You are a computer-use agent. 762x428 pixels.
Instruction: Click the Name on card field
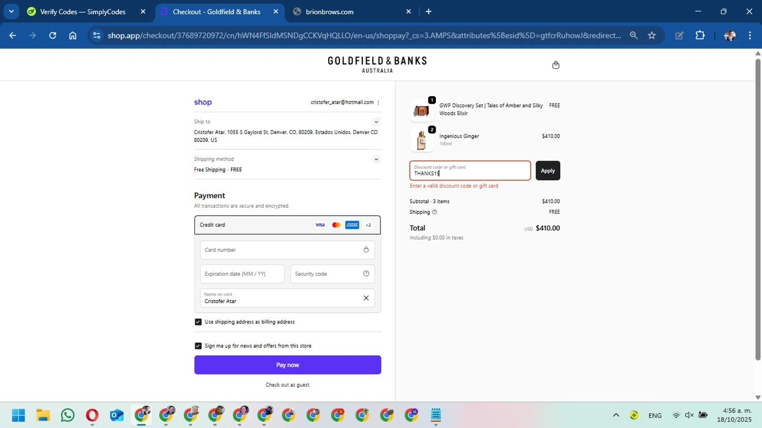tap(288, 298)
